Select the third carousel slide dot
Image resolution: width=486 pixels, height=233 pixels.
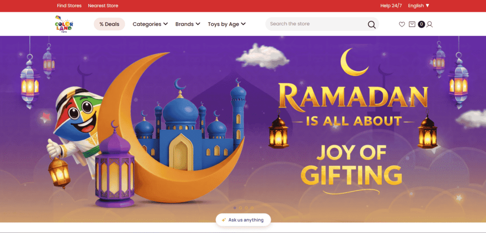[x=246, y=208]
